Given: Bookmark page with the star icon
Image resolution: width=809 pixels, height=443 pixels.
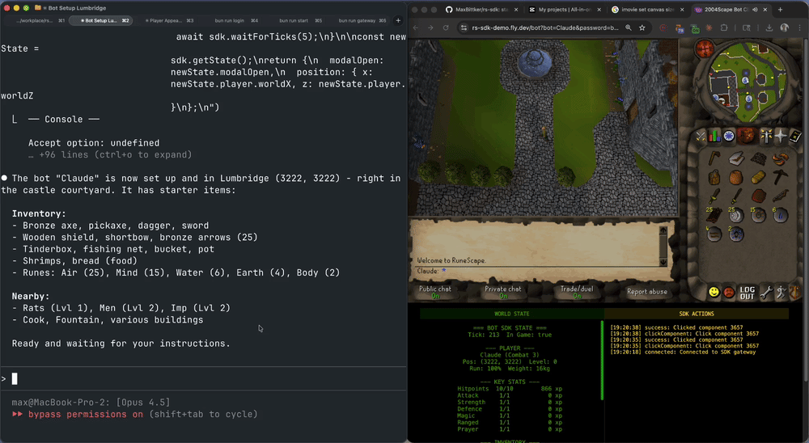Looking at the screenshot, I should pos(642,27).
